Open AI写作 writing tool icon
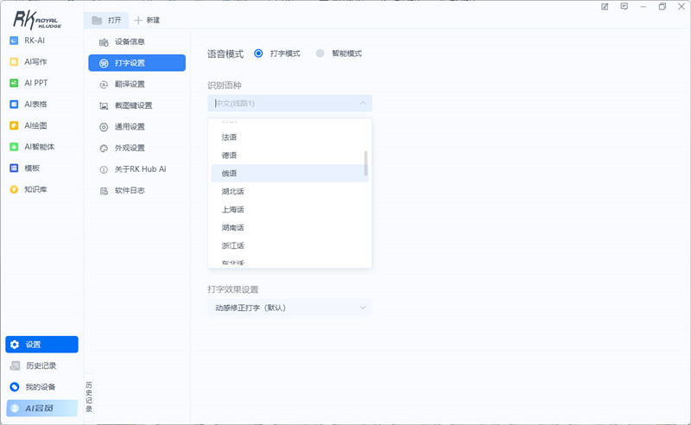The width and height of the screenshot is (691, 425). (14, 61)
